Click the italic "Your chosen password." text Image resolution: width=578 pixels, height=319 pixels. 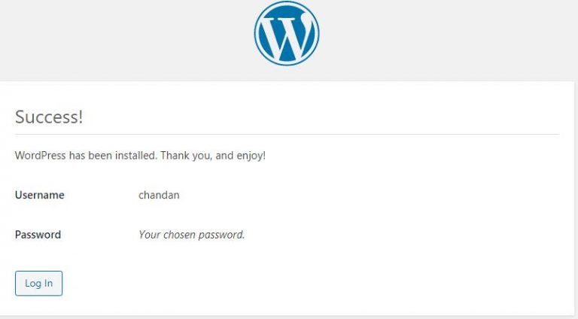pos(192,235)
